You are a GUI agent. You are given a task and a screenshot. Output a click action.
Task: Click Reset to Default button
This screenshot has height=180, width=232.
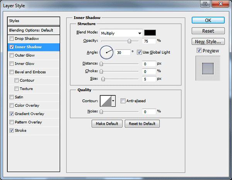point(142,124)
